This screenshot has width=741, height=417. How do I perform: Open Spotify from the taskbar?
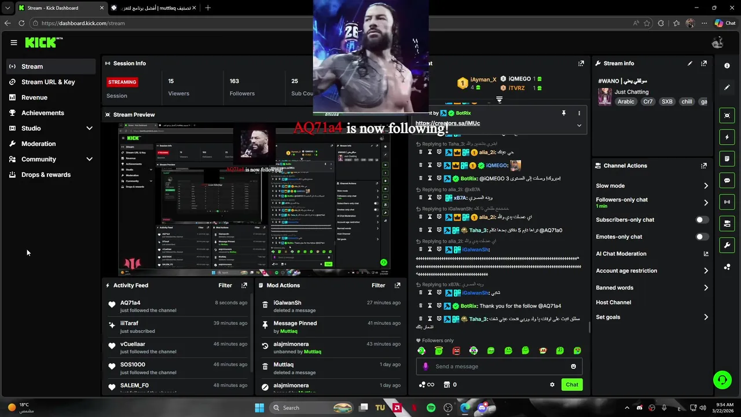click(x=431, y=408)
